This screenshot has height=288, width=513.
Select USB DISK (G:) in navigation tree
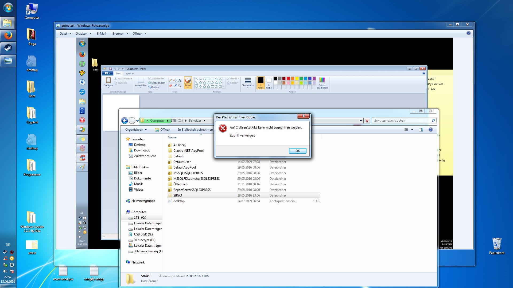(143, 234)
